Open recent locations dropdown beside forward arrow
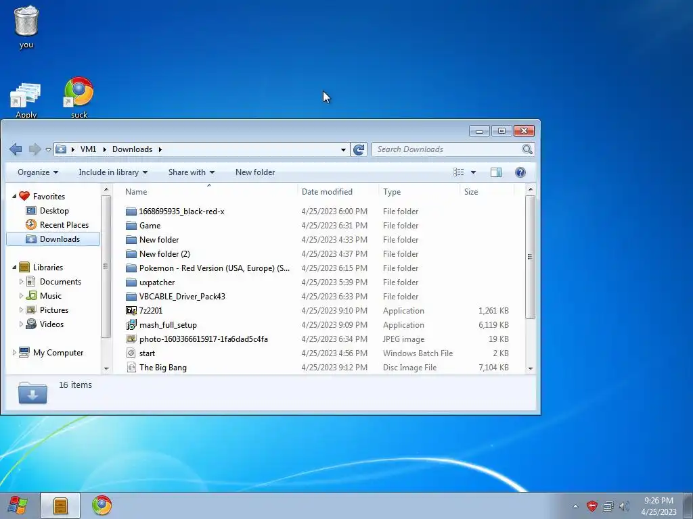 [48, 149]
